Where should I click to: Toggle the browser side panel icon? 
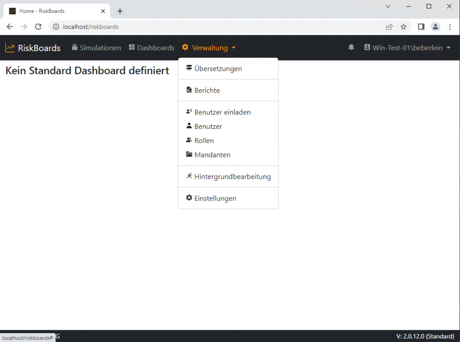tap(421, 26)
